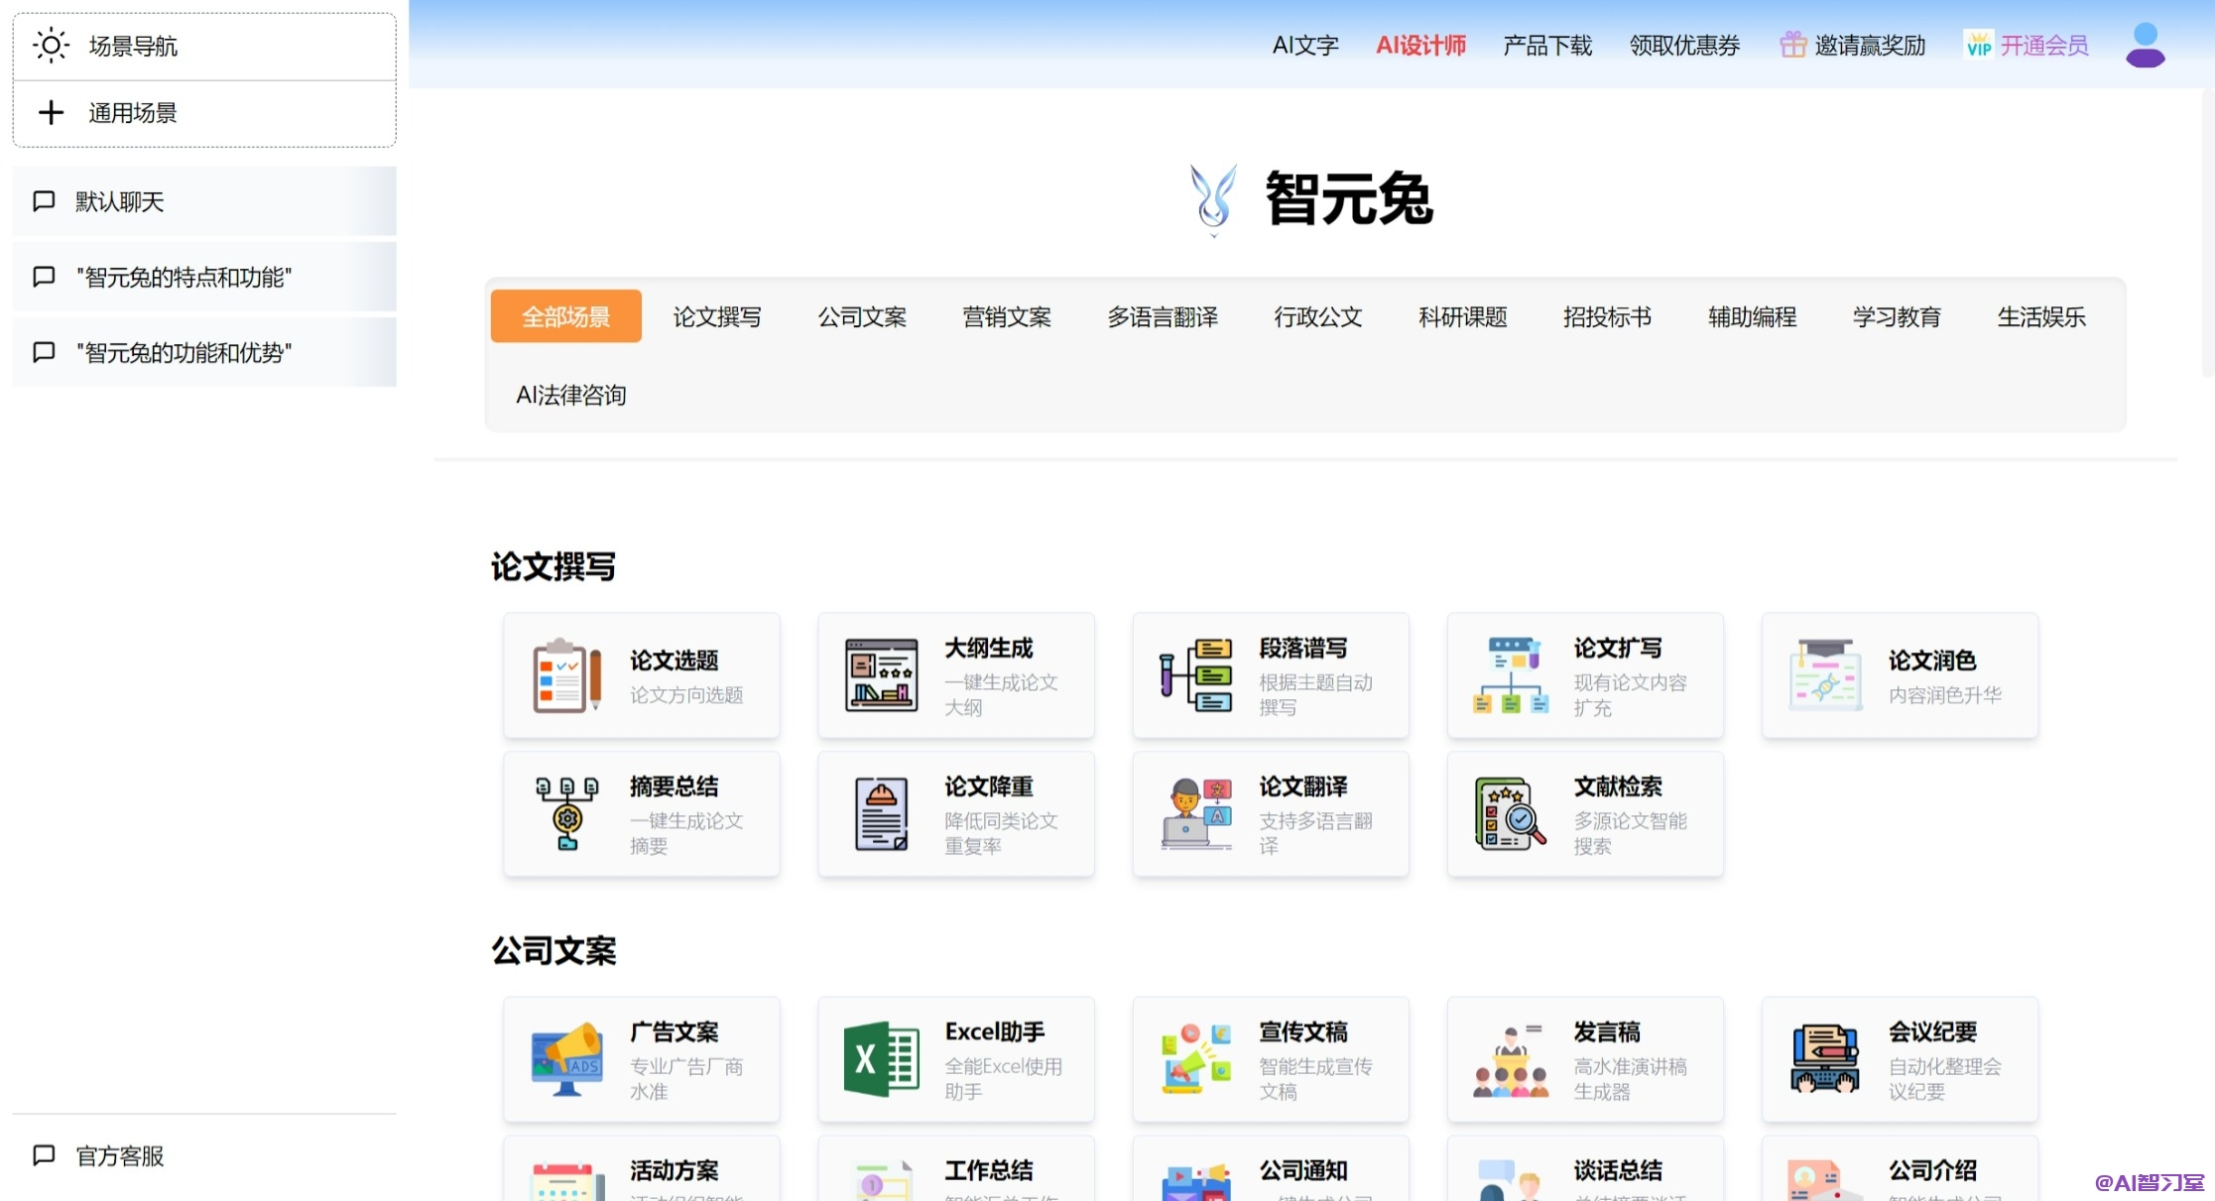Toggle theme via 场景导航 sun icon
Viewport: 2215px width, 1201px height.
click(51, 46)
